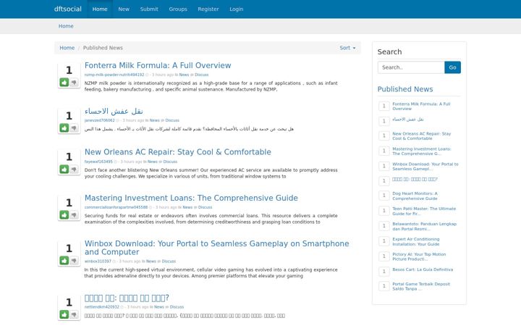Upvote the Mastering Investment Loans post

tap(64, 215)
